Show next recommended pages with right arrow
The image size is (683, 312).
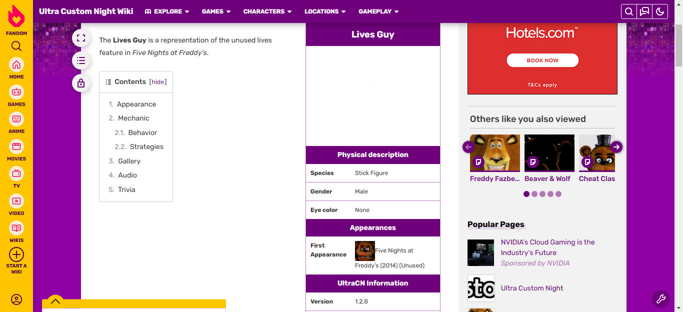pyautogui.click(x=616, y=147)
